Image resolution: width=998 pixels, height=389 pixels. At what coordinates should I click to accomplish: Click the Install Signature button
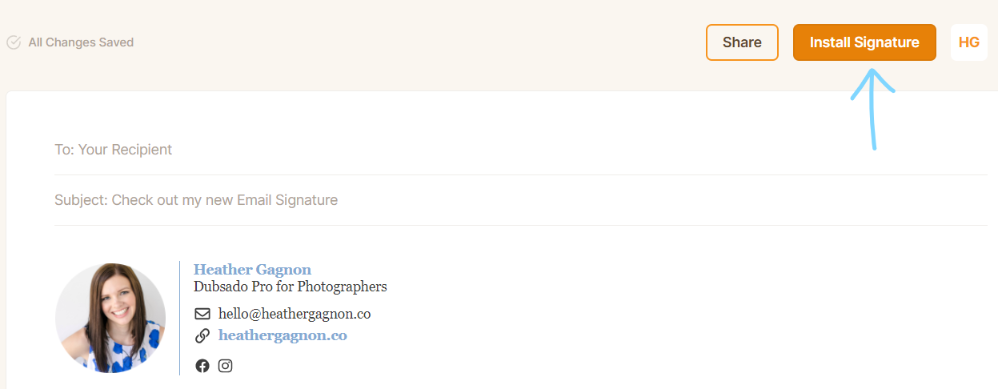864,42
